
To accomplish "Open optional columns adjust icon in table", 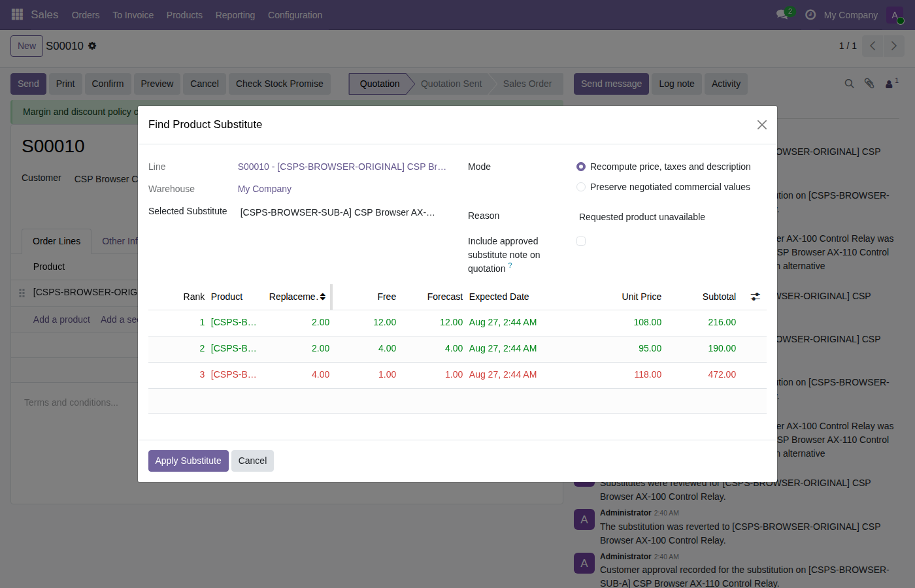I will click(756, 297).
